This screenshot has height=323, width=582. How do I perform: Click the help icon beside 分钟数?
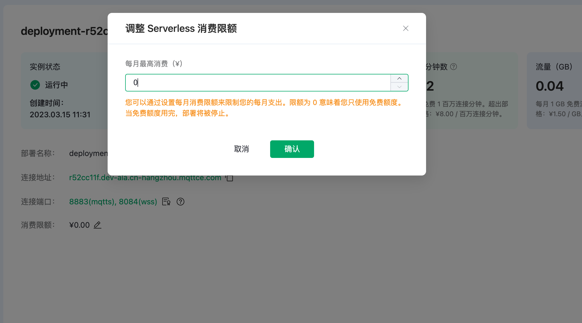(454, 66)
